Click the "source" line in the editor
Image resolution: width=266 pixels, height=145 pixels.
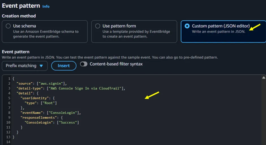click(x=42, y=84)
